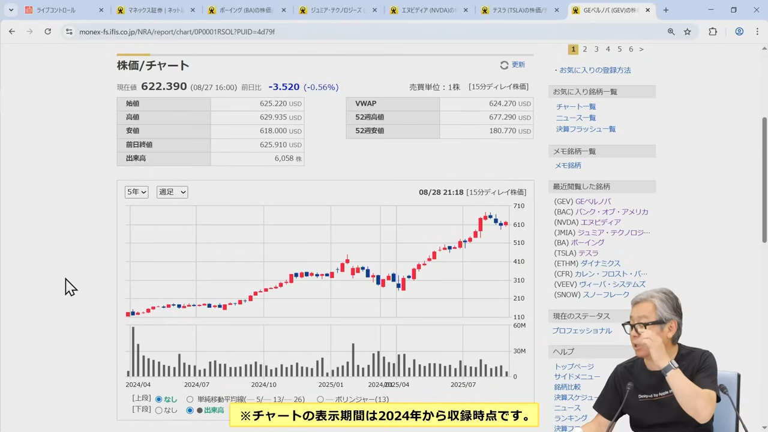This screenshot has height=432, width=768.
Task: Click the browser back arrow
Action: point(12,32)
